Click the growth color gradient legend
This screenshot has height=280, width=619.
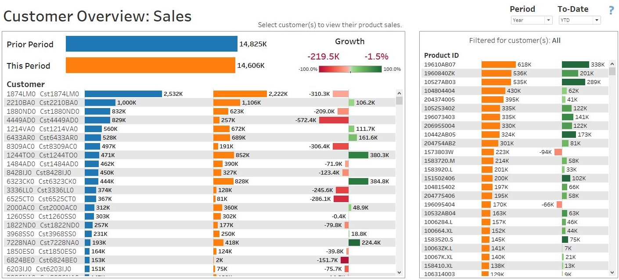coord(350,69)
